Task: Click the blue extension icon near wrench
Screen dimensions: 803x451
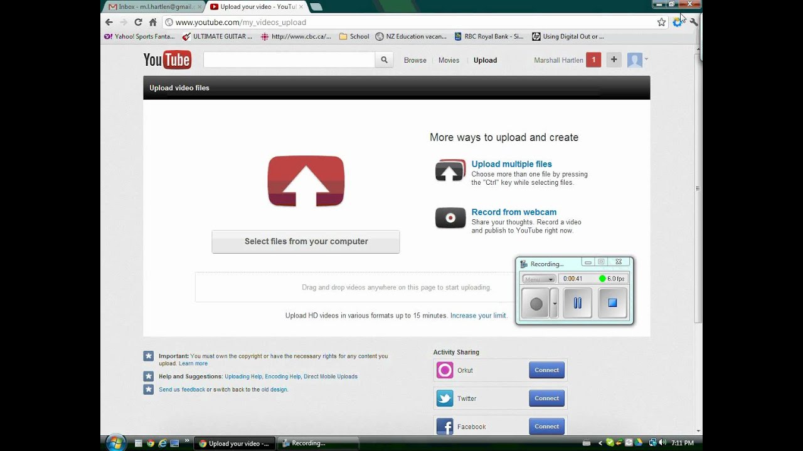Action: 678,22
